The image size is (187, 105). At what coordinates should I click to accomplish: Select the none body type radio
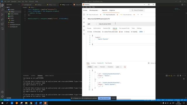[88, 32]
